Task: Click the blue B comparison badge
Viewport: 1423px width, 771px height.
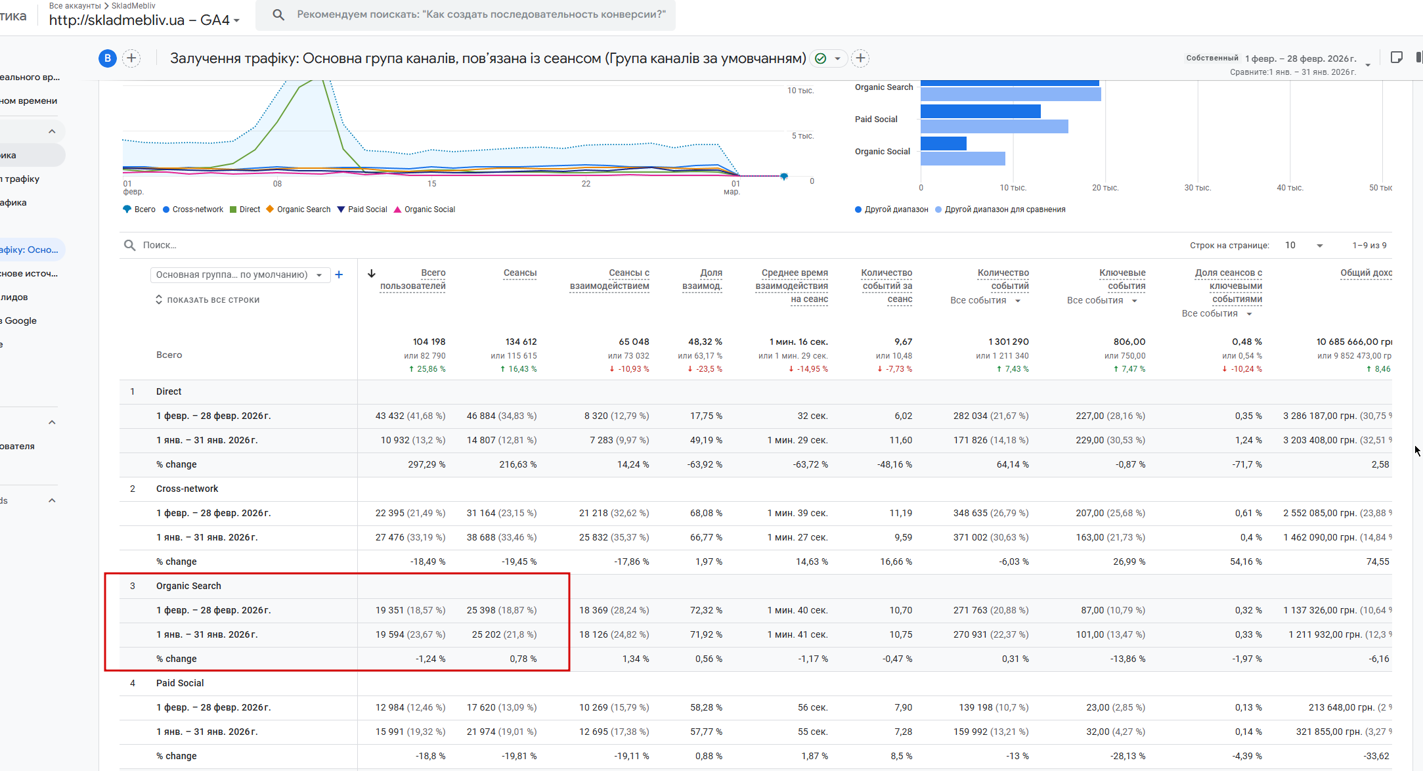Action: point(108,58)
